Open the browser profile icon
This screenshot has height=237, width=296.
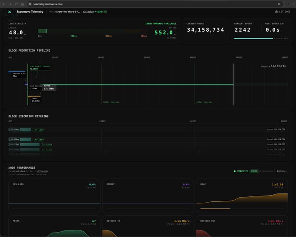coord(287,4)
